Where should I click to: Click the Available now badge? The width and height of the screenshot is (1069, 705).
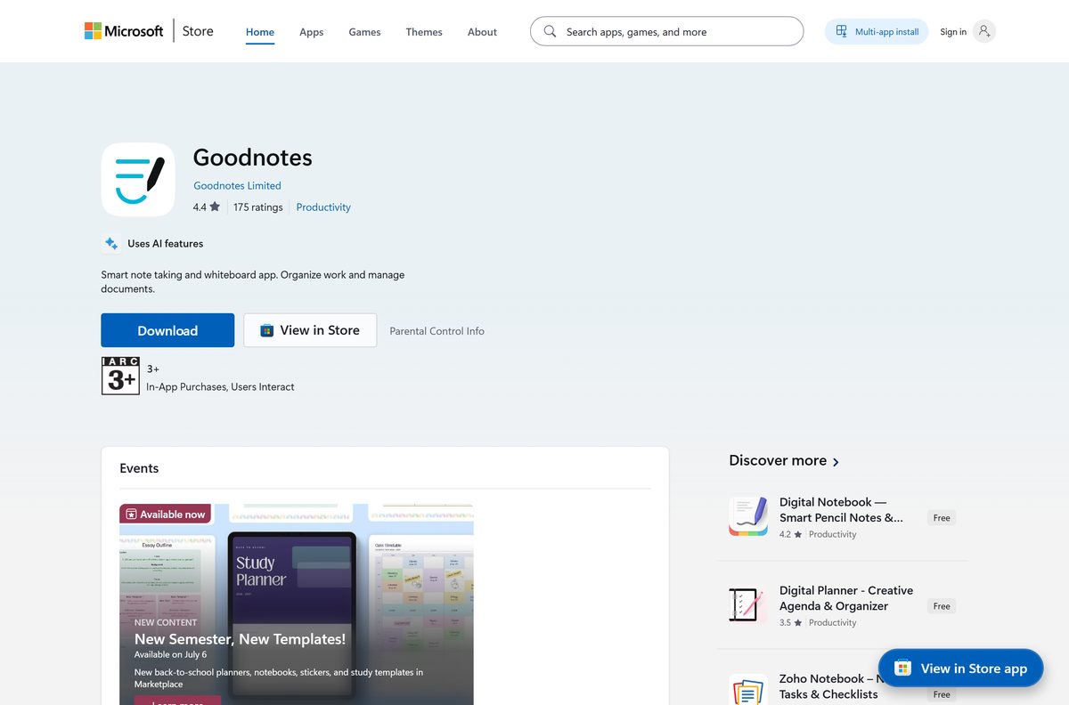click(166, 514)
